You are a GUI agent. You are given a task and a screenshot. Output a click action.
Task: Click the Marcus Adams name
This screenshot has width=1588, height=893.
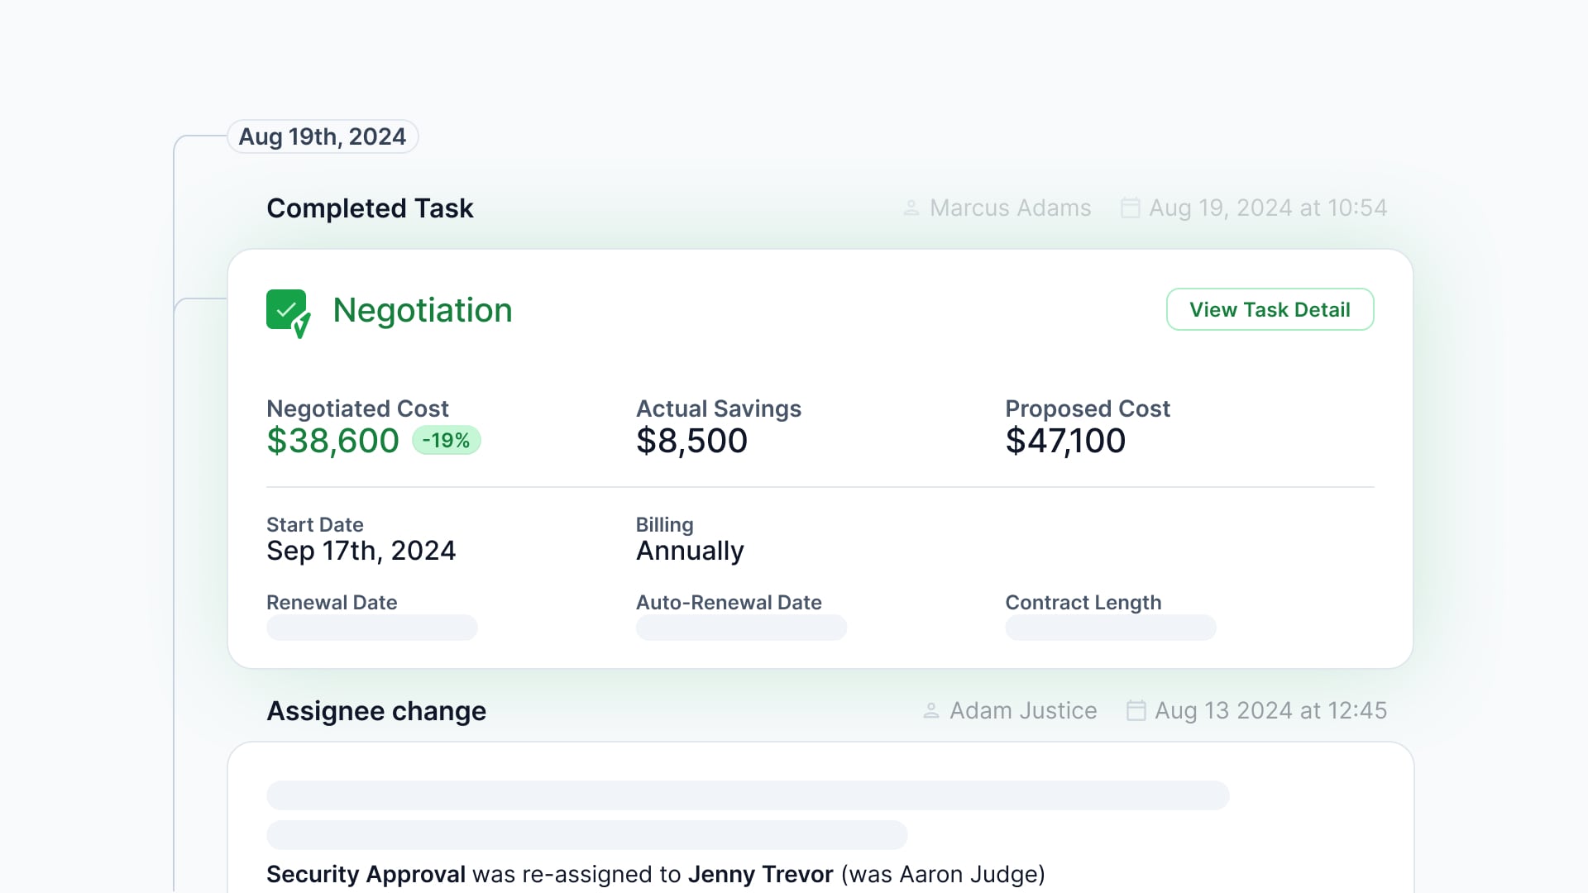click(x=1010, y=208)
